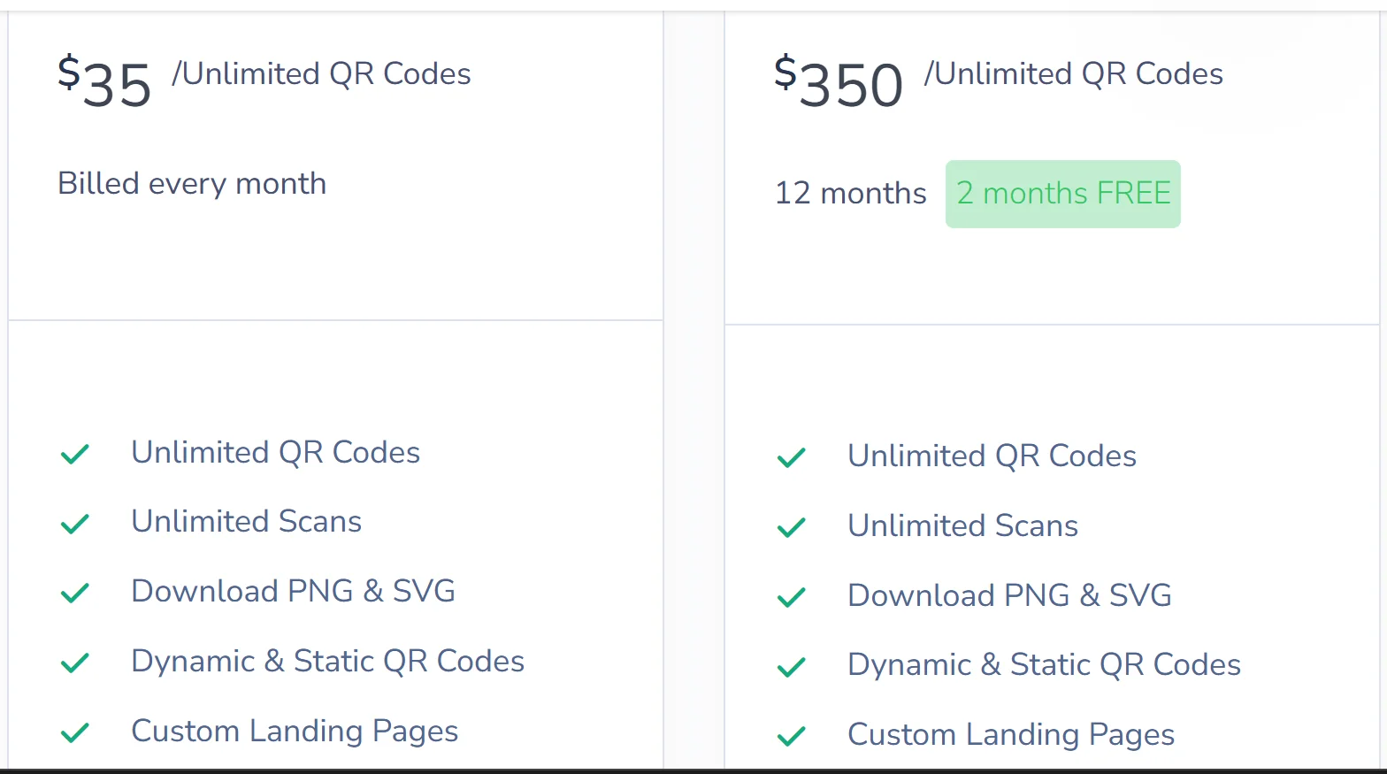Click checkmark beside Custom Landing Pages in monthly plan

pos(75,732)
